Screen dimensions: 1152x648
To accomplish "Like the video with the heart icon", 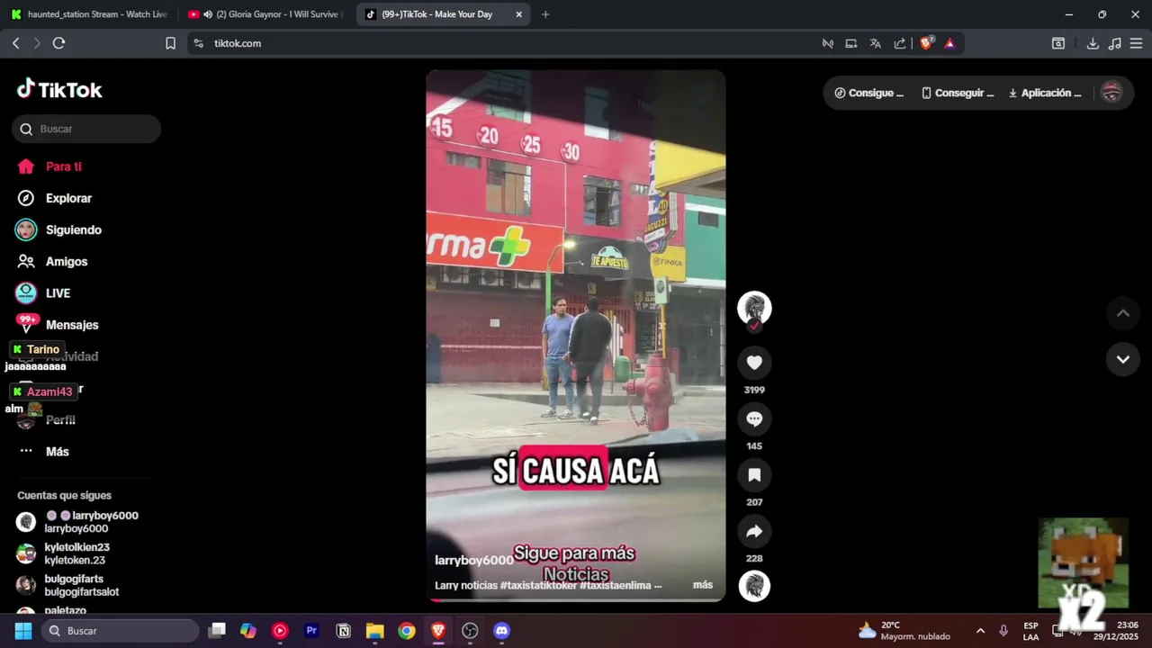I will pyautogui.click(x=754, y=363).
